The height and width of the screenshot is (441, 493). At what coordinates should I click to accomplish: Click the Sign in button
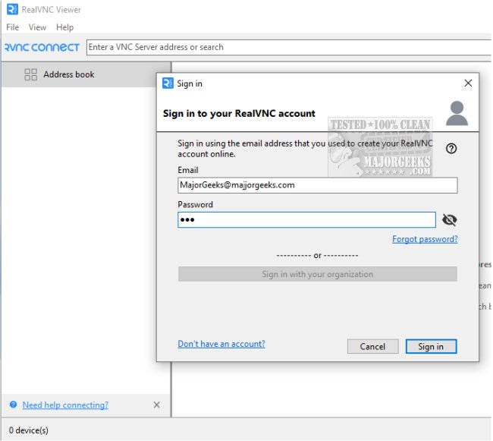click(431, 346)
